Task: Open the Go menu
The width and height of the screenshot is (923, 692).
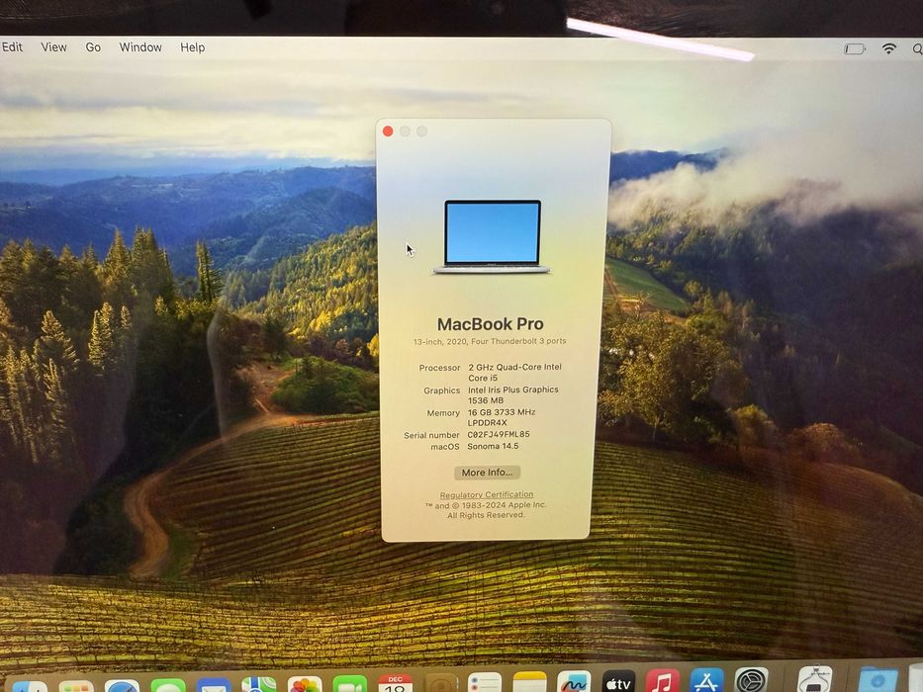Action: click(x=93, y=47)
